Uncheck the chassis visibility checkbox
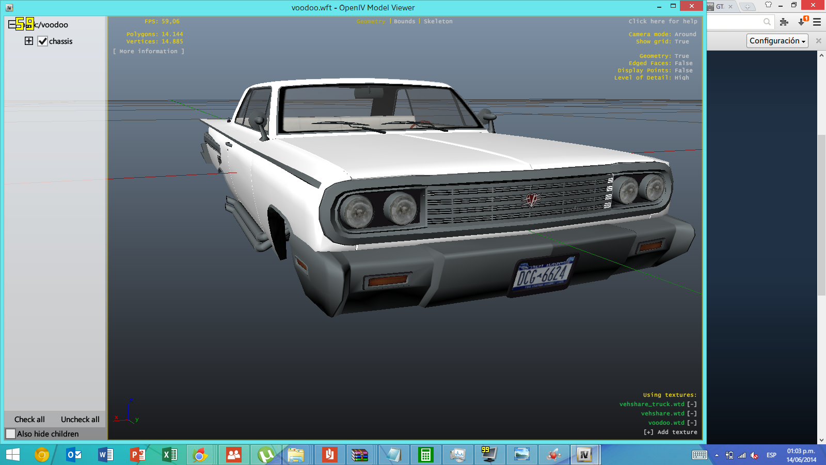The height and width of the screenshot is (465, 826). pos(42,41)
